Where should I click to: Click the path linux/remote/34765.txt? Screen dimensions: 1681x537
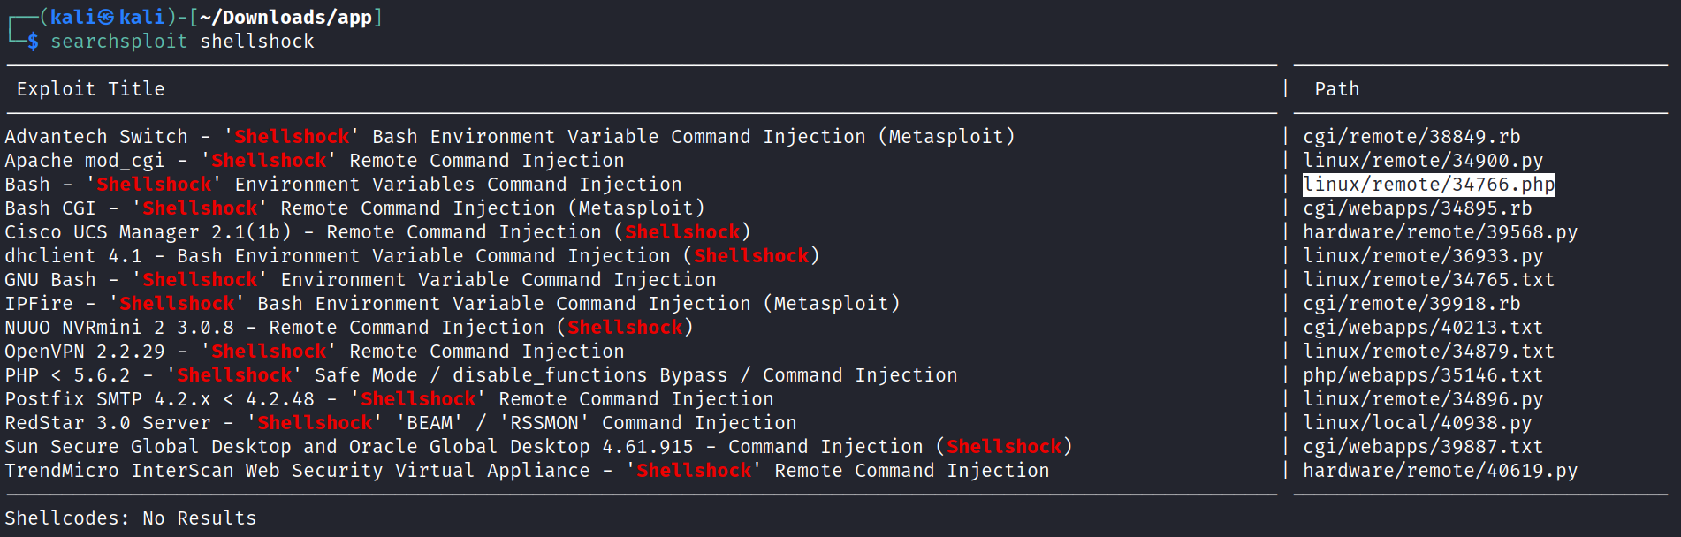1428,280
